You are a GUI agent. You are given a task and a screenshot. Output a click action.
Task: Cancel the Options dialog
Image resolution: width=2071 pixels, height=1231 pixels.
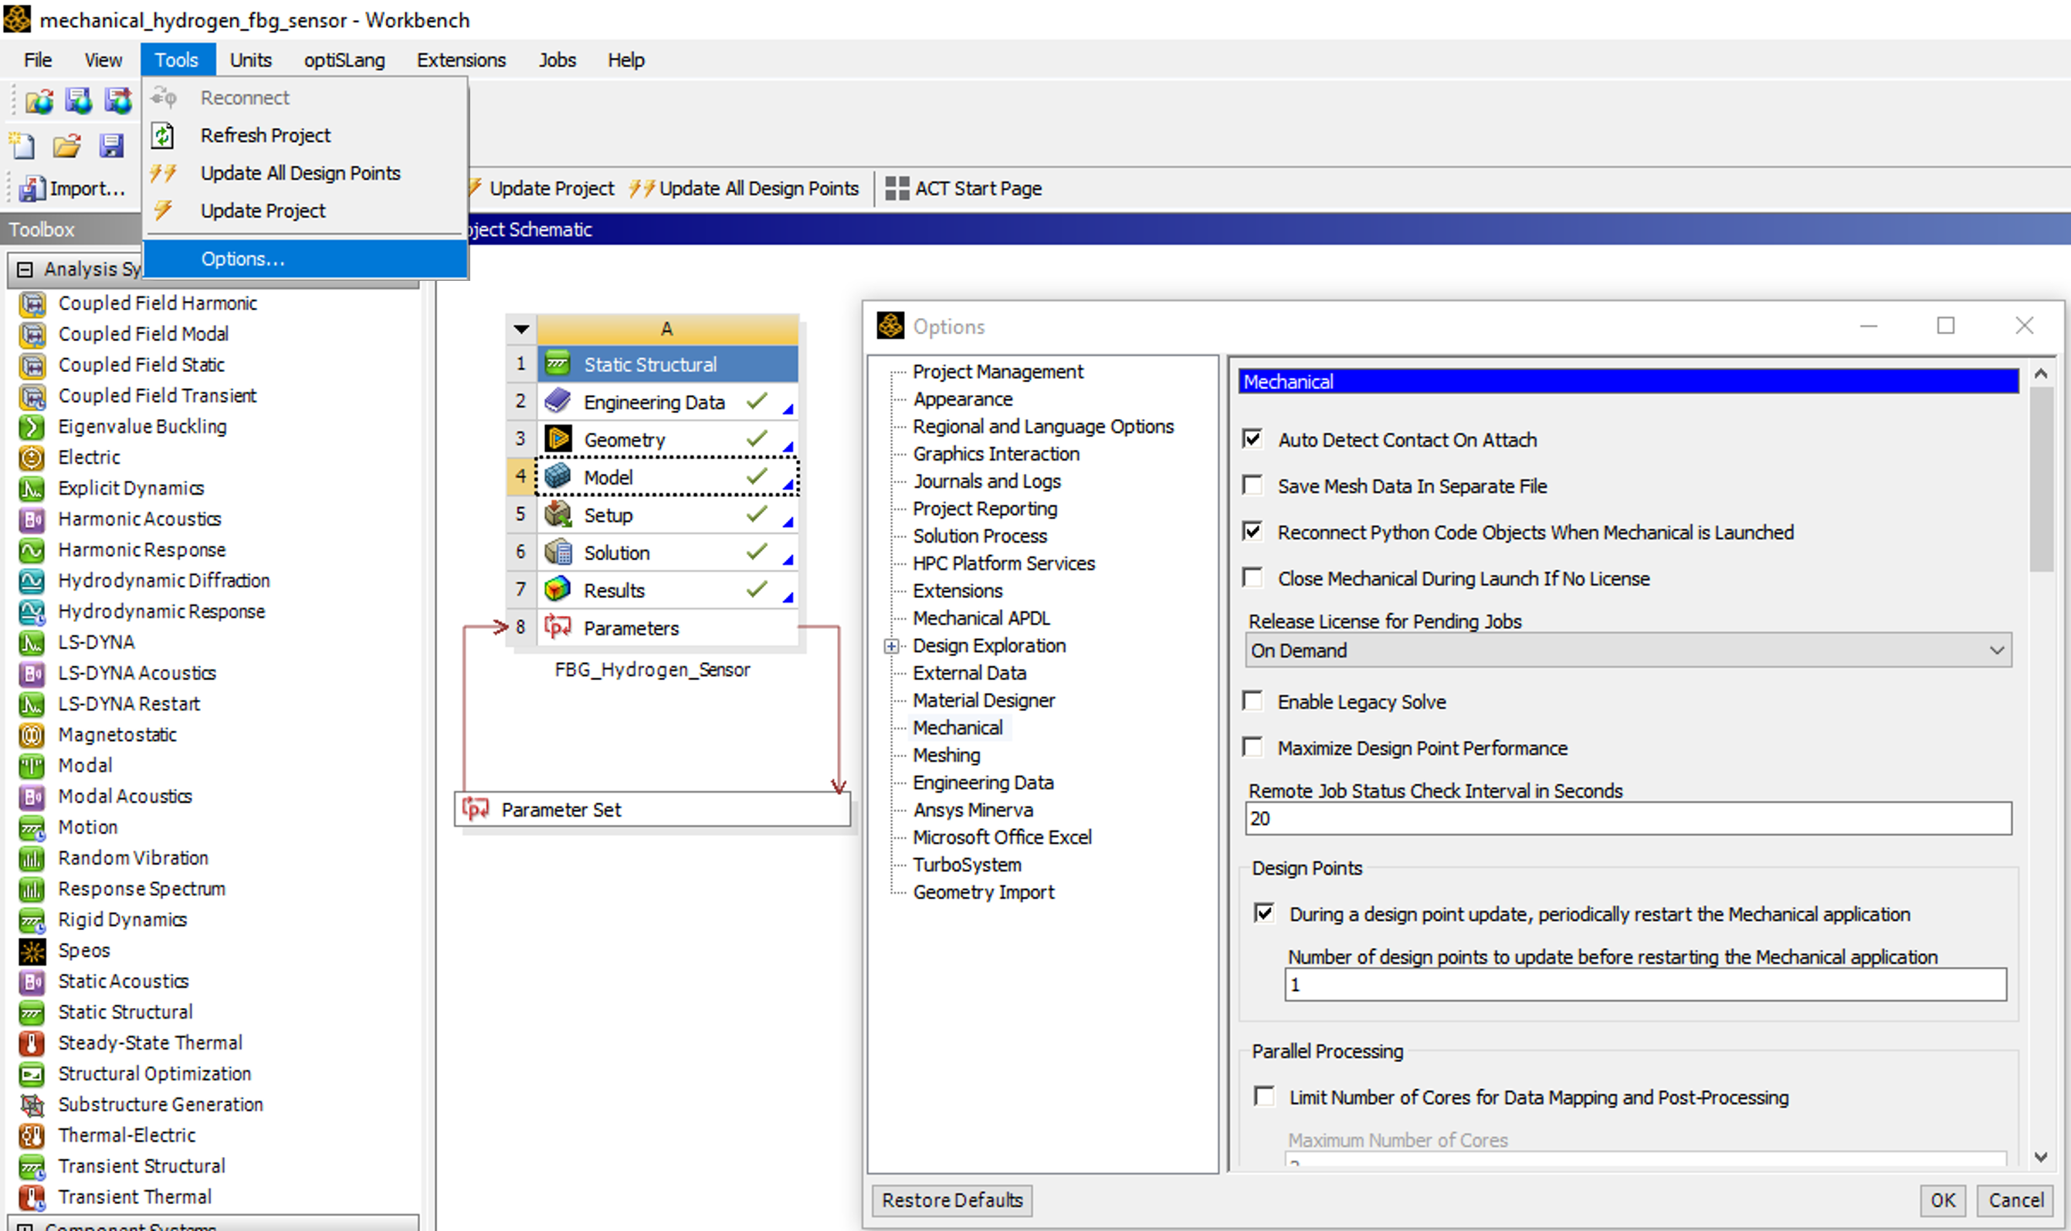pos(2015,1200)
